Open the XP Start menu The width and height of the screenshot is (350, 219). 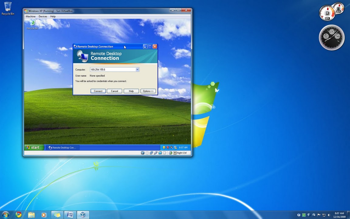pos(34,148)
